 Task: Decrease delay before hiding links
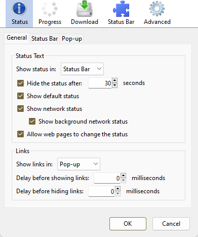pos(118,194)
